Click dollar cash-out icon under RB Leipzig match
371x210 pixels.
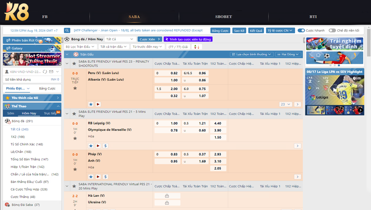click(x=106, y=146)
